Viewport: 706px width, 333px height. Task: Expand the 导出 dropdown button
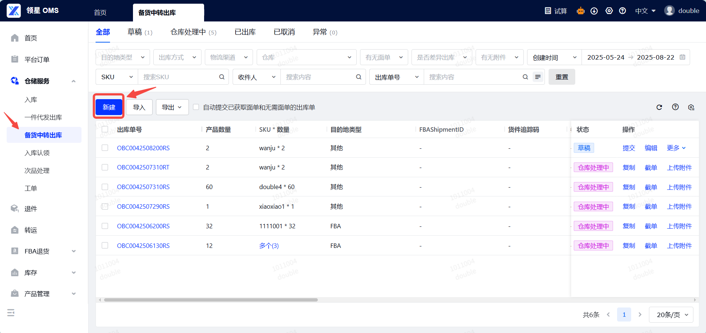click(172, 107)
